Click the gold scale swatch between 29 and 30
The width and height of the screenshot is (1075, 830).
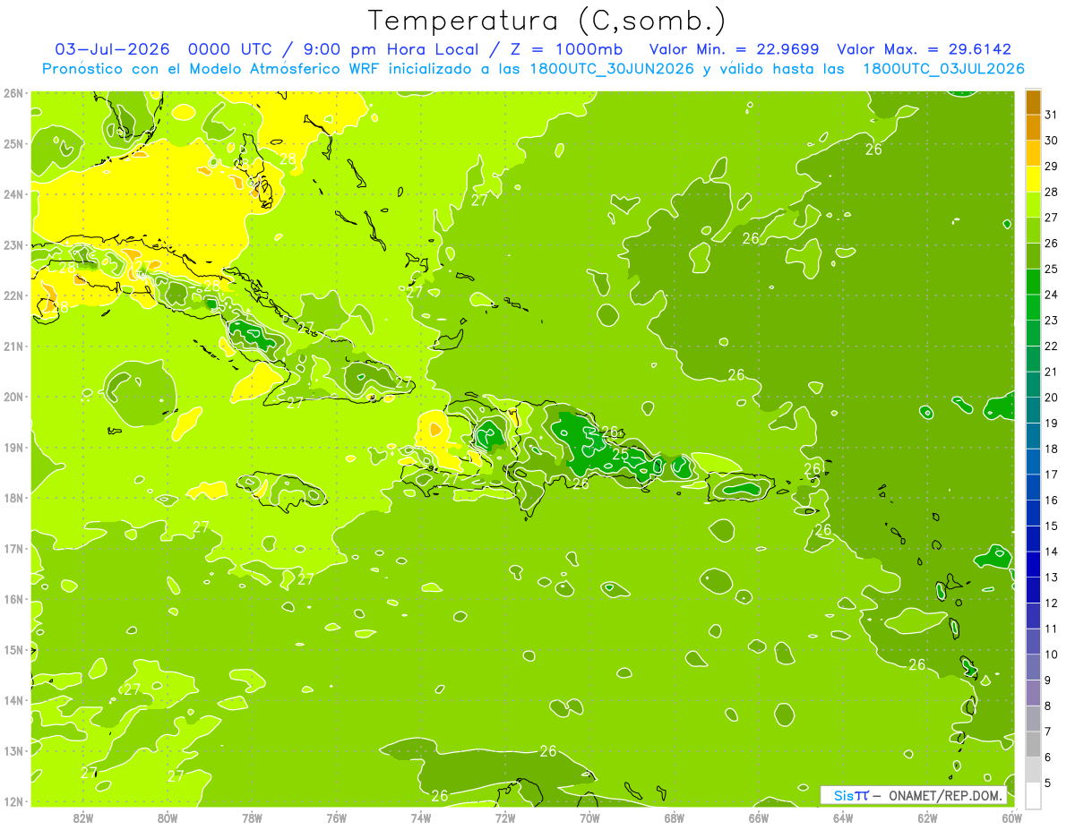(x=1033, y=153)
